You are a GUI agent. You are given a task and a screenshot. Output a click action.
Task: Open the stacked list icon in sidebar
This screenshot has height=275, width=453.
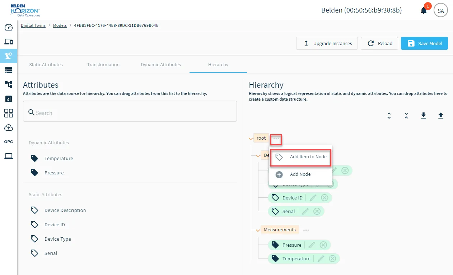coord(9,70)
